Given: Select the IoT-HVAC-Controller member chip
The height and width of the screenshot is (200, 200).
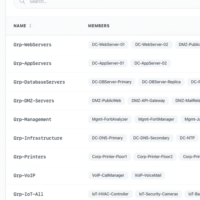Looking at the screenshot, I should click(x=110, y=194).
